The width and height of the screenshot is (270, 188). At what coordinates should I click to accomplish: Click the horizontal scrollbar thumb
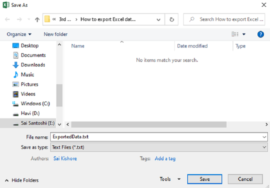pos(149,124)
